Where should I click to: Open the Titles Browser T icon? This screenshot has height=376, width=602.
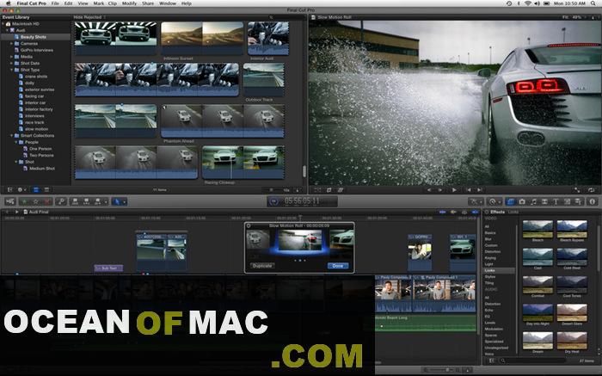556,201
